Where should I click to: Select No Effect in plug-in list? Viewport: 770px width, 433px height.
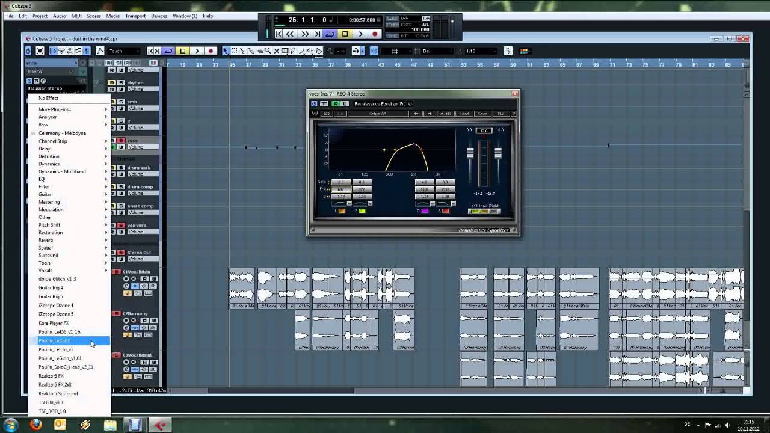pos(69,98)
